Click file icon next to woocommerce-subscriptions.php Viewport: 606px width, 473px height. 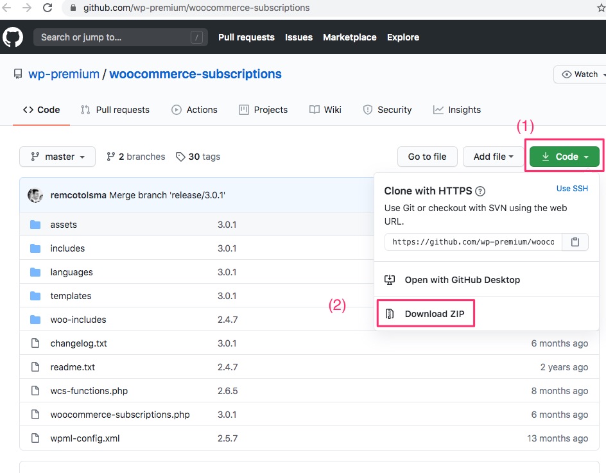pyautogui.click(x=35, y=414)
